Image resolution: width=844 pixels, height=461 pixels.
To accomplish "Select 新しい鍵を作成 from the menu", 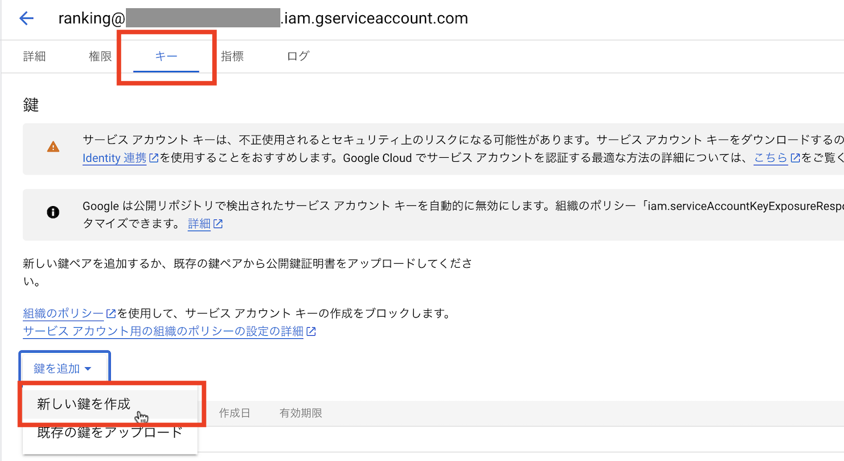I will 84,404.
